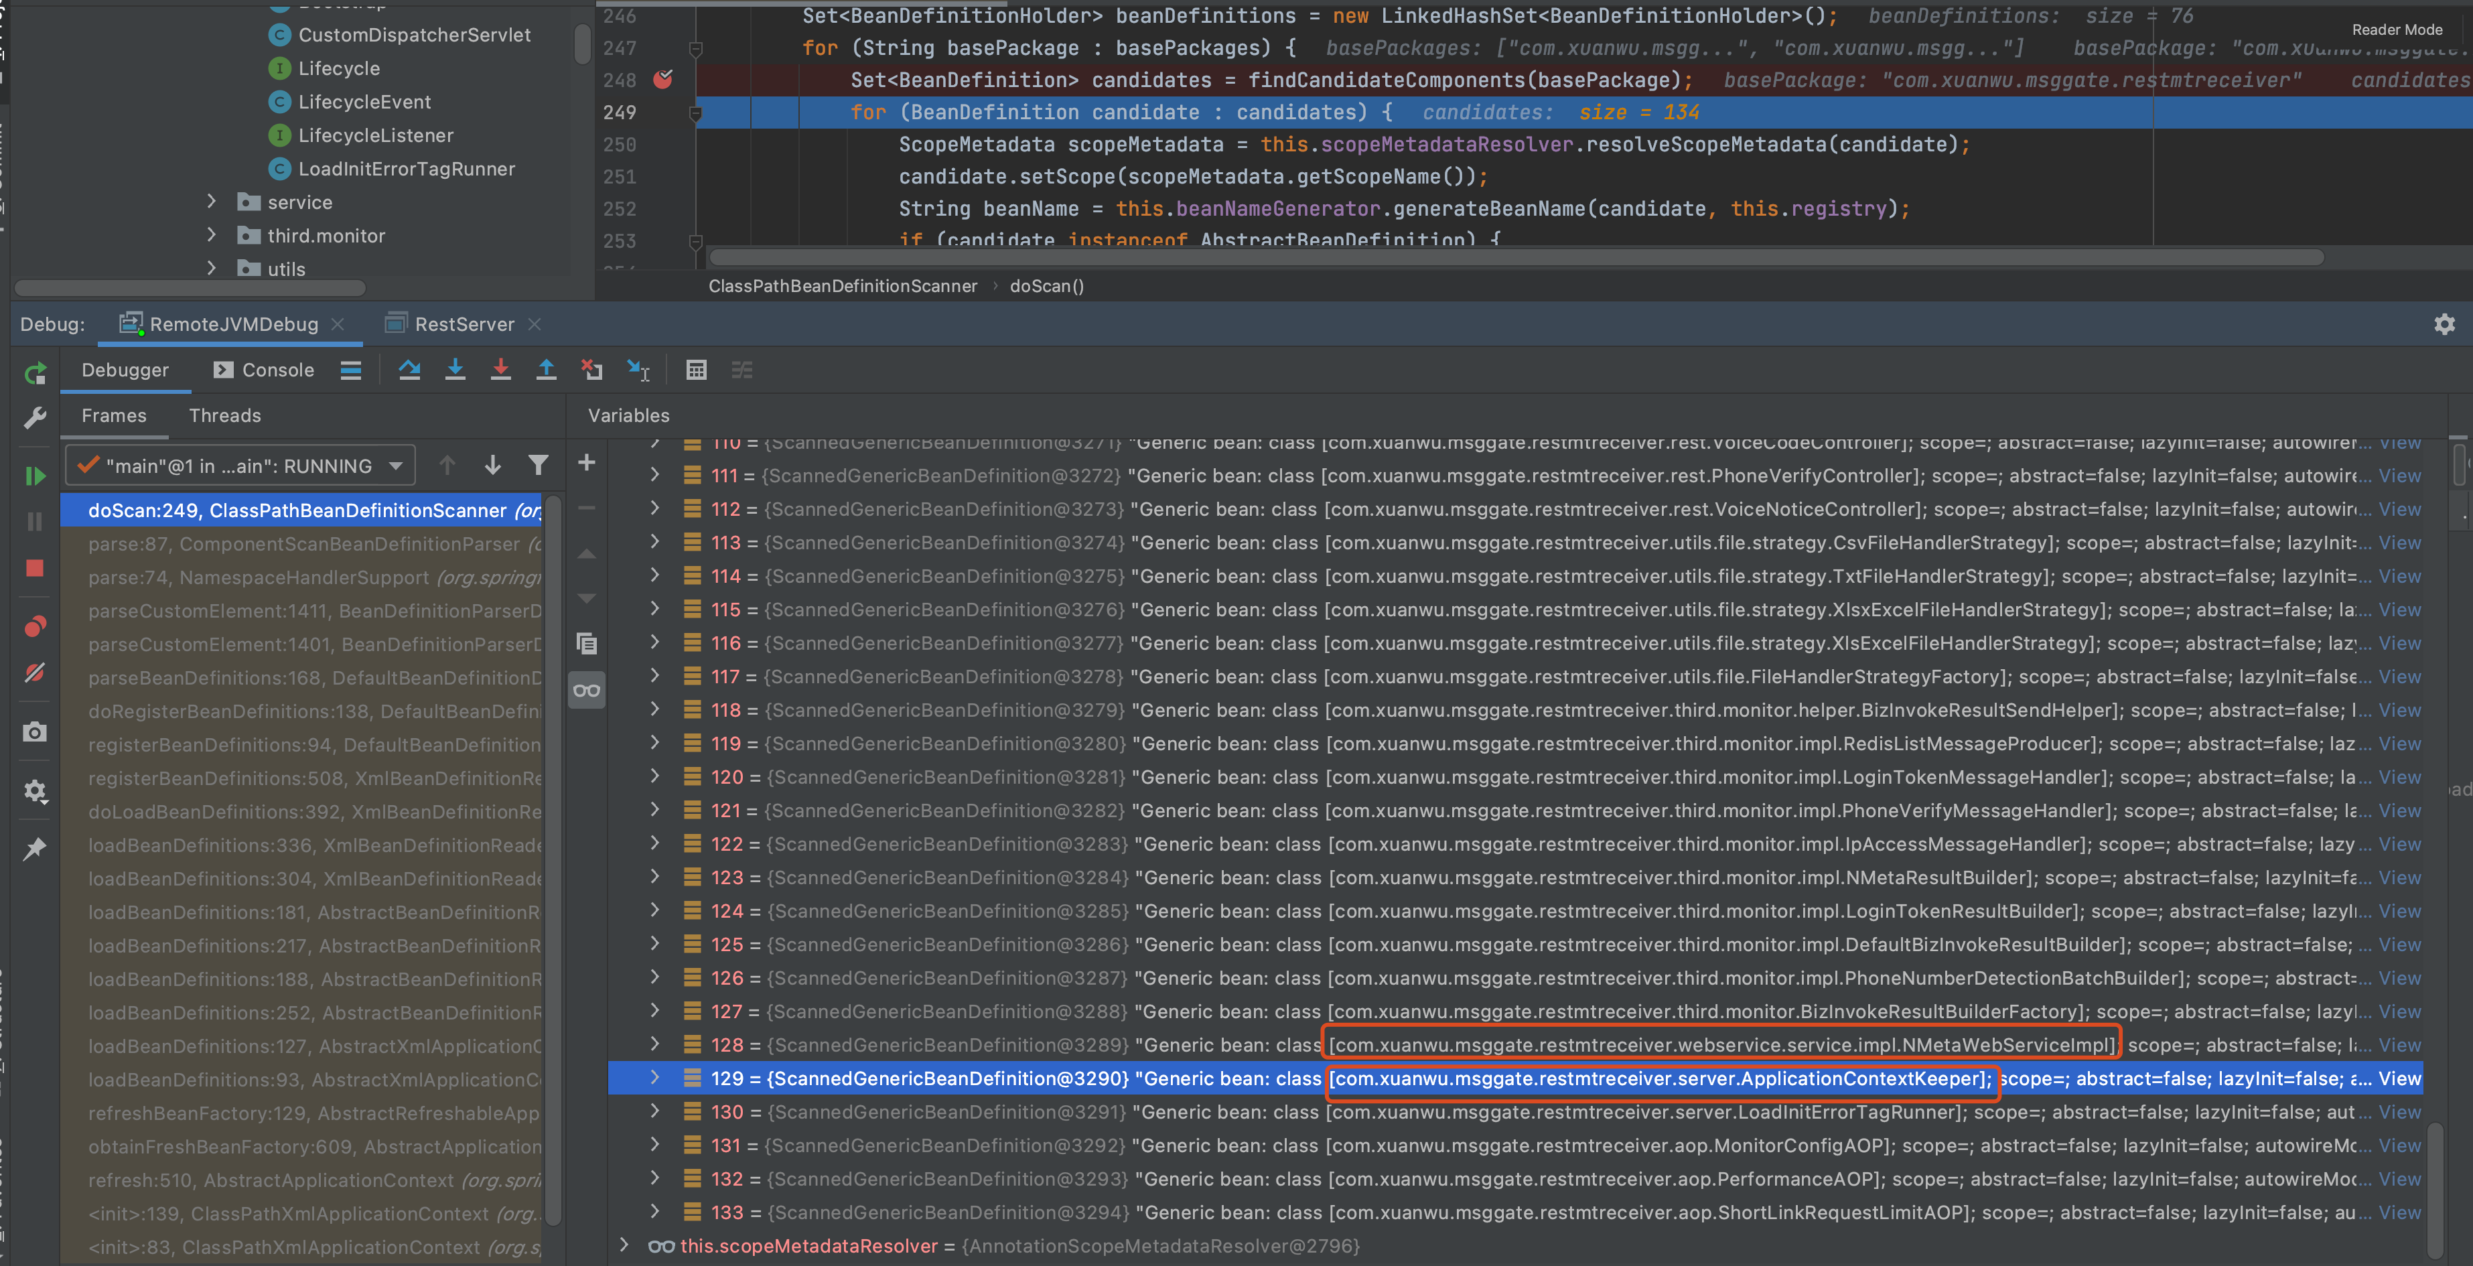Open the Debugger tab
This screenshot has height=1266, width=2473.
(125, 370)
